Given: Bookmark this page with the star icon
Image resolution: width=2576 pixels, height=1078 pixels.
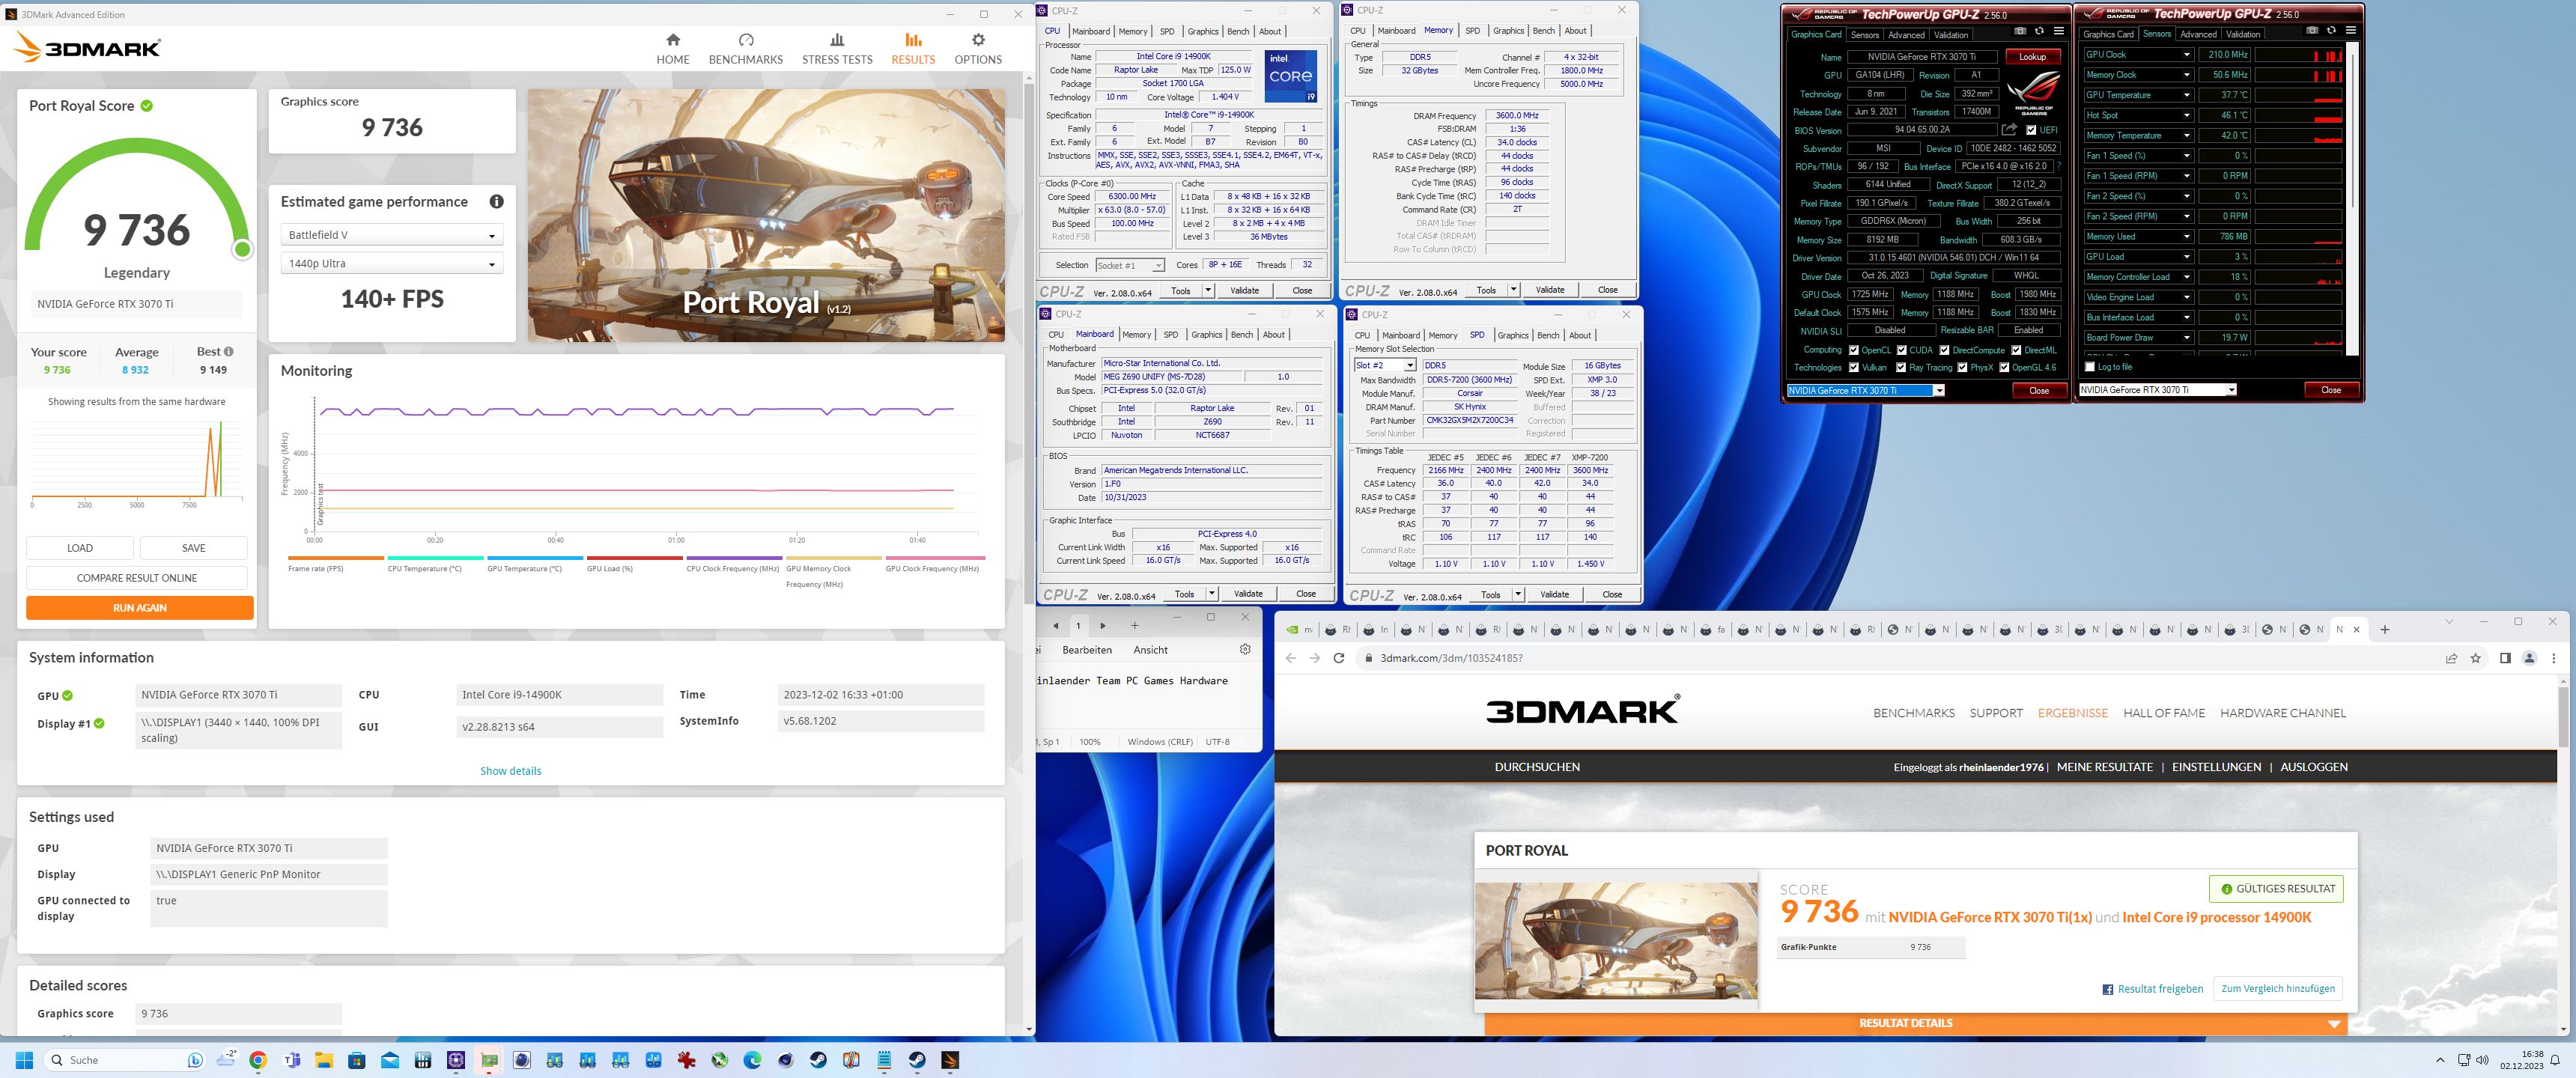Looking at the screenshot, I should [x=2476, y=658].
